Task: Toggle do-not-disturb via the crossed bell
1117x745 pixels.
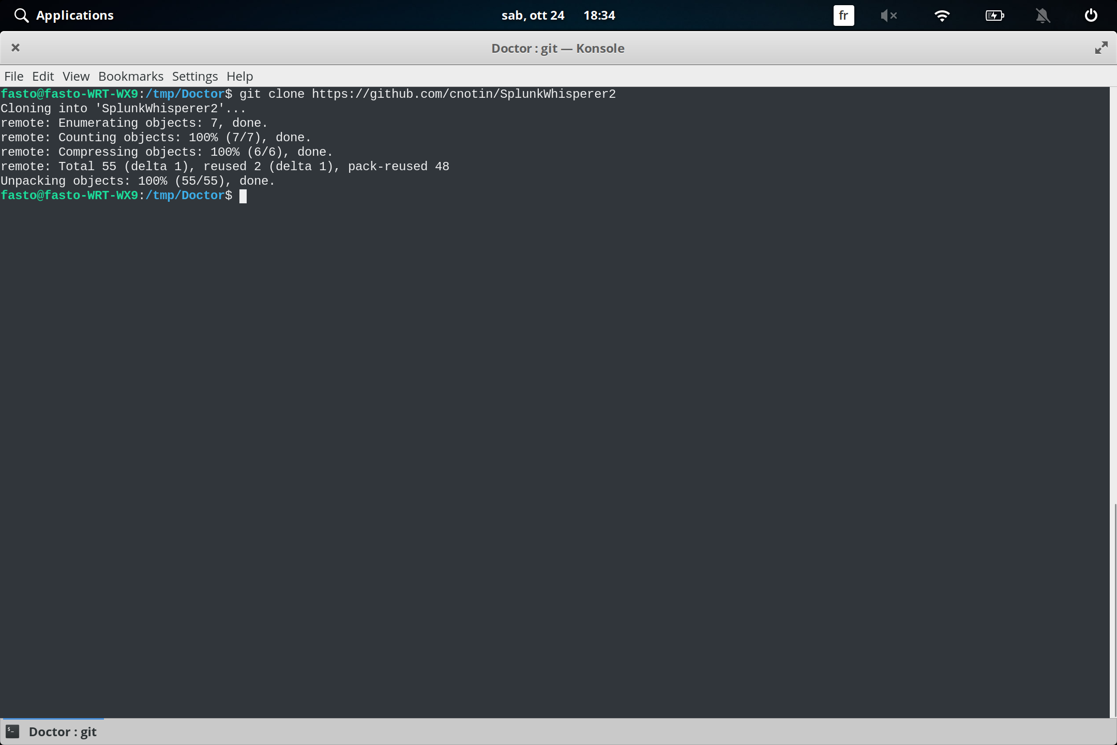Action: (x=1043, y=16)
